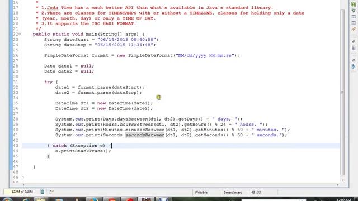Open the Windows Start orb

[7, 199]
